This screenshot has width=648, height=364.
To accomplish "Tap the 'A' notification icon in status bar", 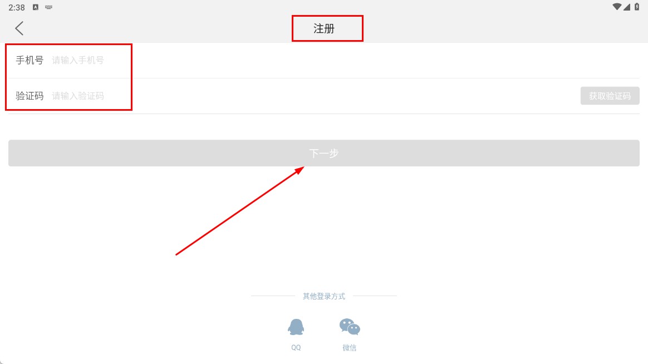I will click(36, 7).
